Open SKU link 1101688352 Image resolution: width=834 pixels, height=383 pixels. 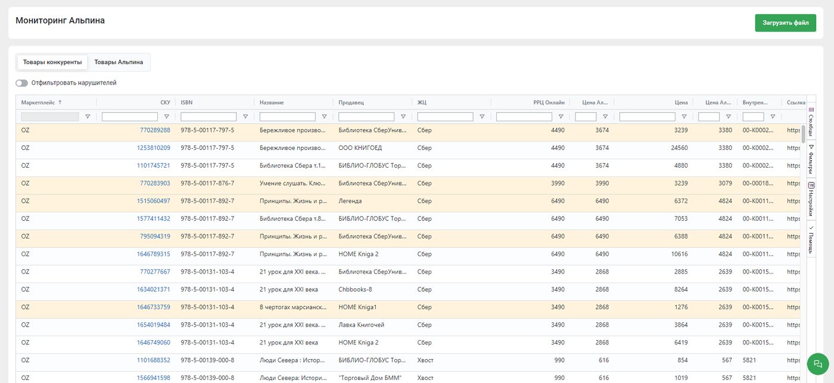click(153, 360)
